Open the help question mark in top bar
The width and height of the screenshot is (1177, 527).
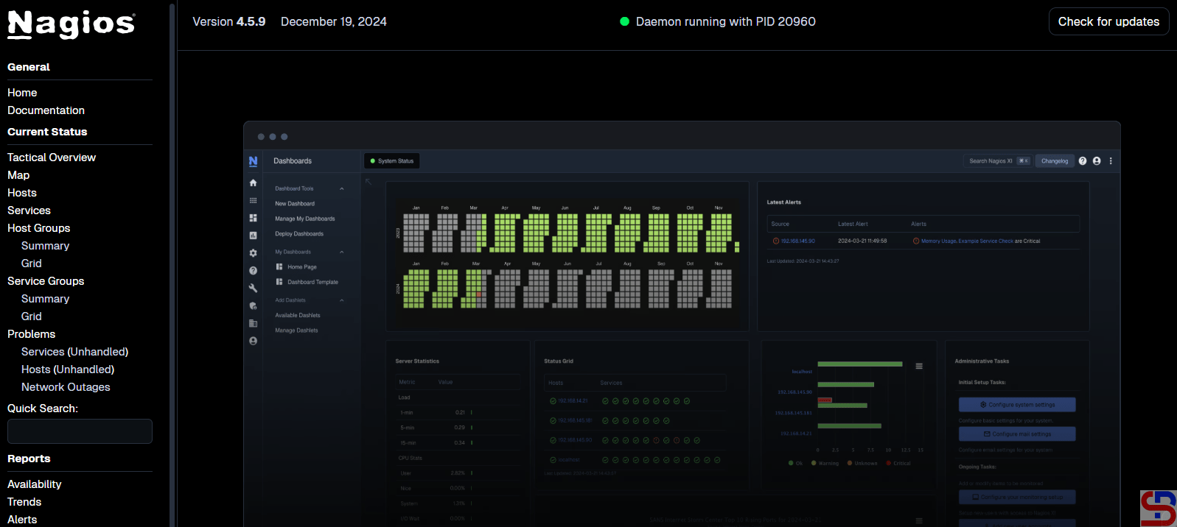1082,161
